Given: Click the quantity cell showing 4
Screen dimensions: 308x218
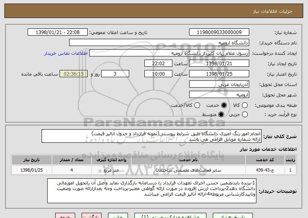Looking at the screenshot, I should tap(72, 170).
